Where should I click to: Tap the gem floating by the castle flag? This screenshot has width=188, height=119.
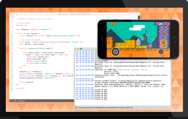[x=147, y=35]
